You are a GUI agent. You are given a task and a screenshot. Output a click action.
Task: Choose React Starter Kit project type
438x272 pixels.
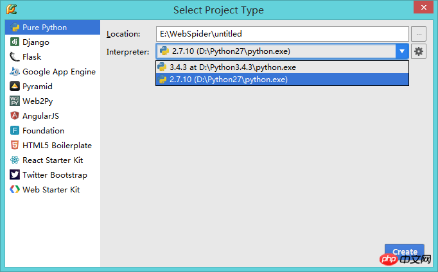pyautogui.click(x=53, y=160)
